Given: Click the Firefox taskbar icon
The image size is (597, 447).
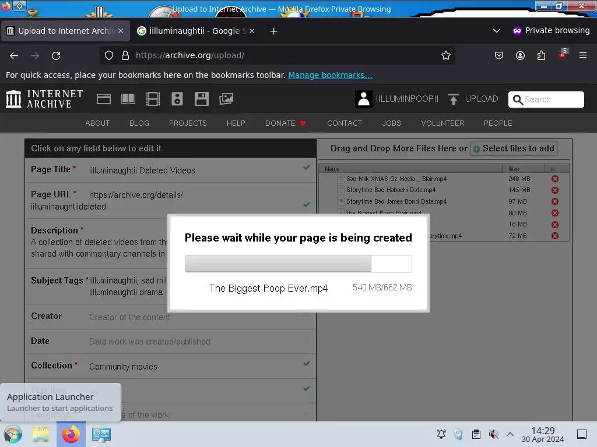Looking at the screenshot, I should 71,434.
